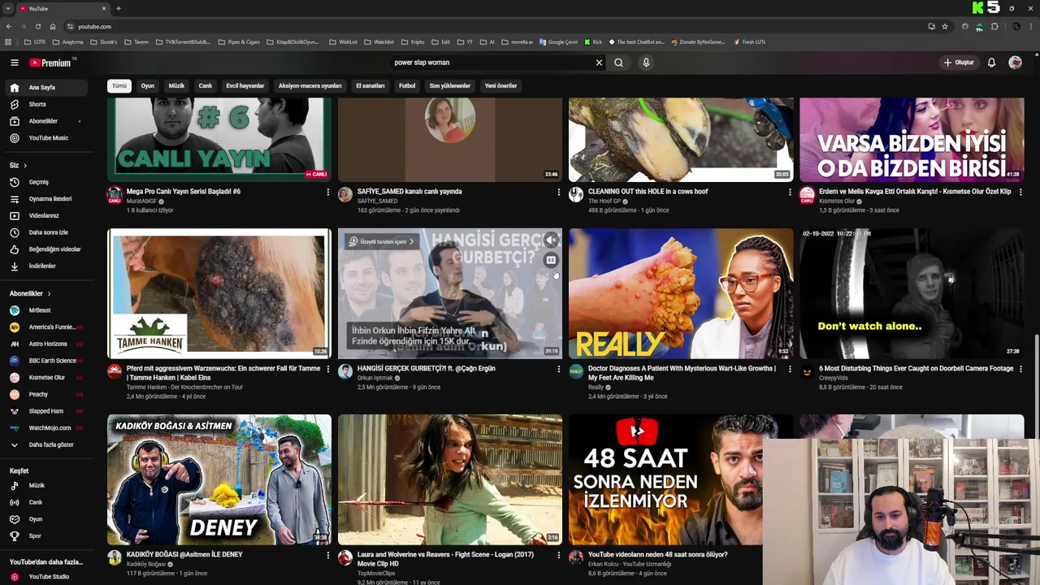The height and width of the screenshot is (585, 1040).
Task: Reload the page in browser toolbar
Action: coord(37,26)
